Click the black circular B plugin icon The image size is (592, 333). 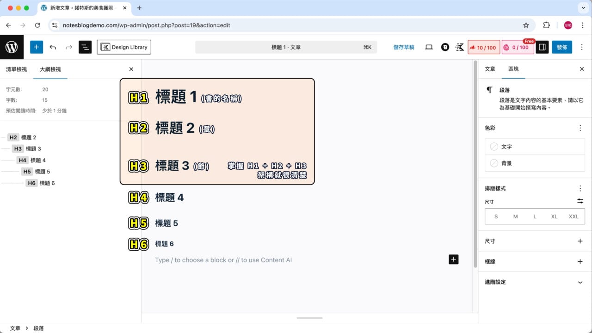444,47
